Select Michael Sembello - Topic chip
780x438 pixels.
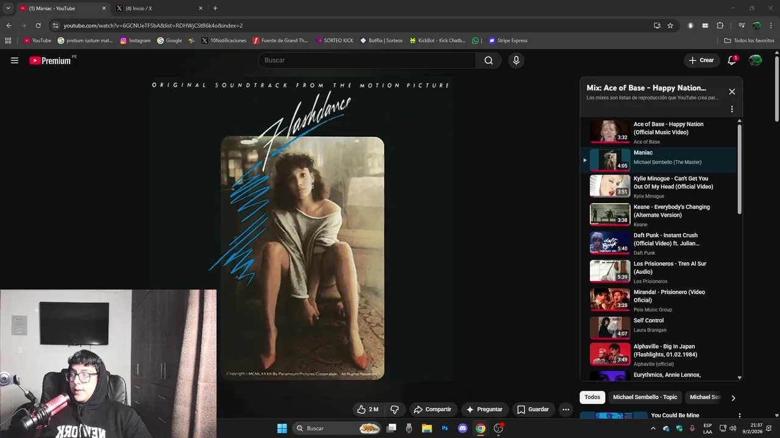(645, 397)
